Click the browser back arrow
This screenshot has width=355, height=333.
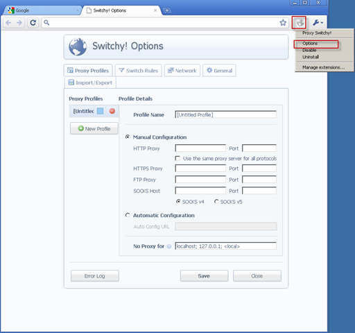[x=8, y=23]
